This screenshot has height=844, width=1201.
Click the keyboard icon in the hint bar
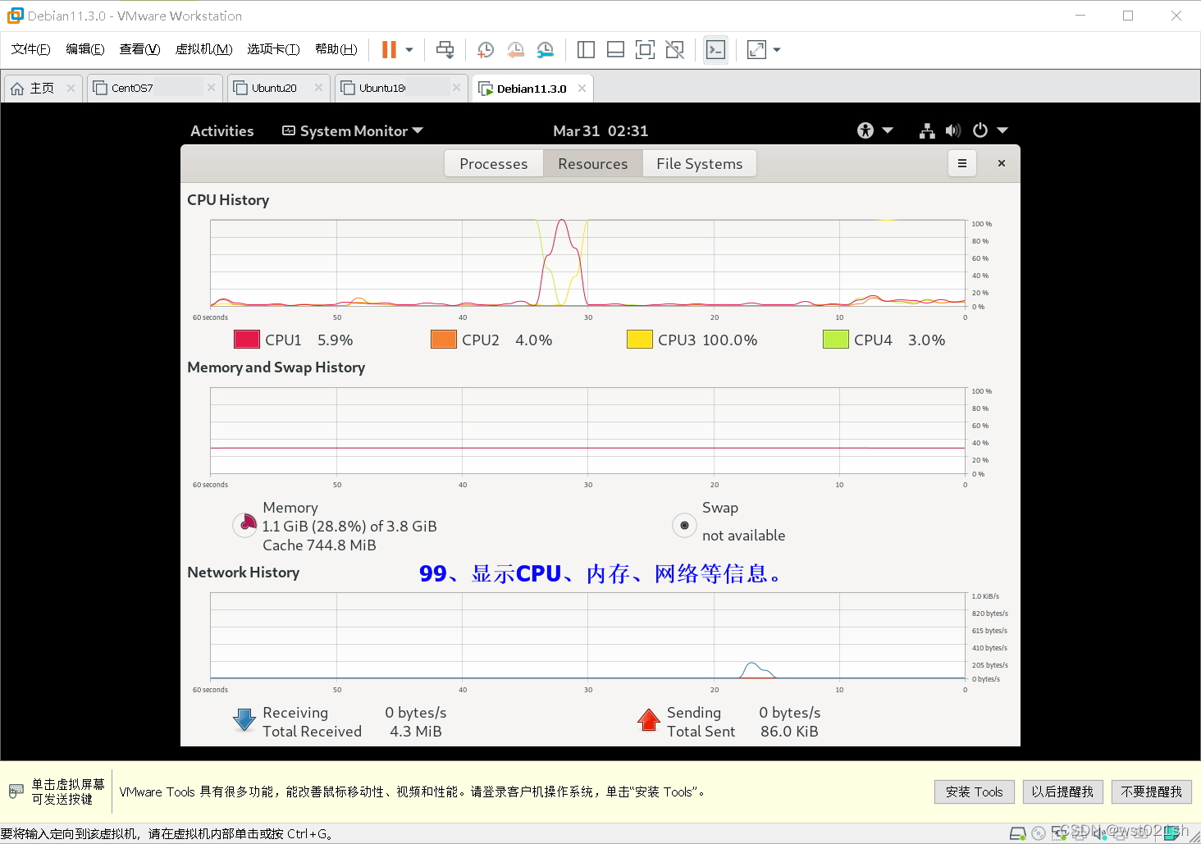pyautogui.click(x=16, y=792)
